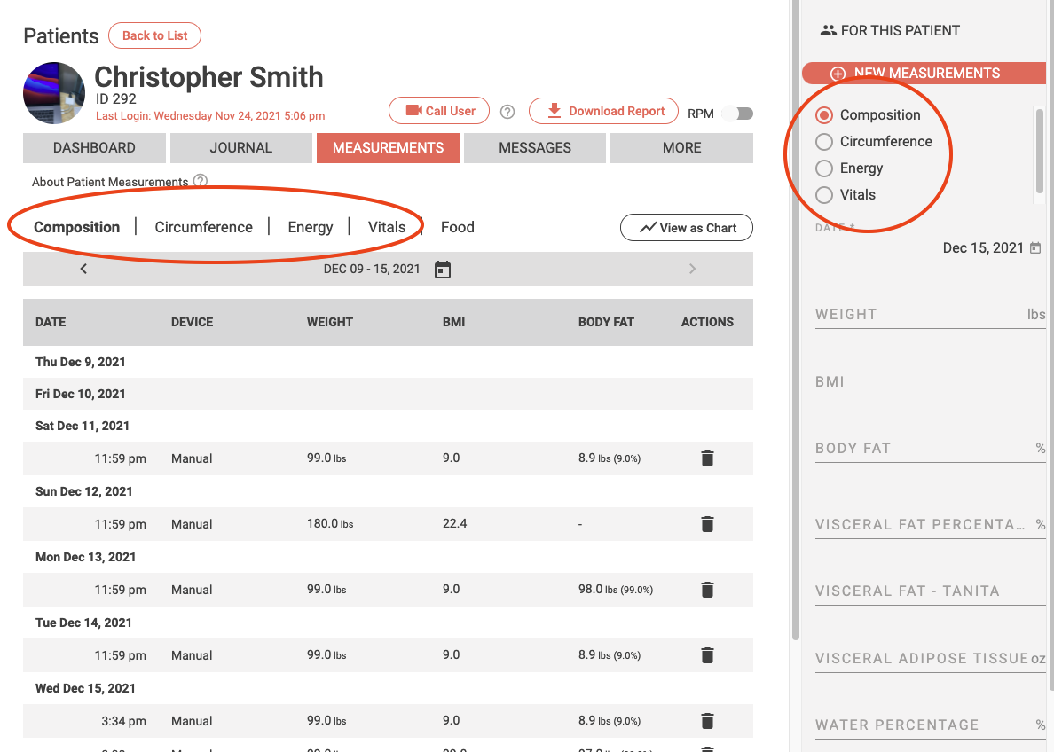Click the DATE column header
This screenshot has width=1054, height=752.
point(51,322)
